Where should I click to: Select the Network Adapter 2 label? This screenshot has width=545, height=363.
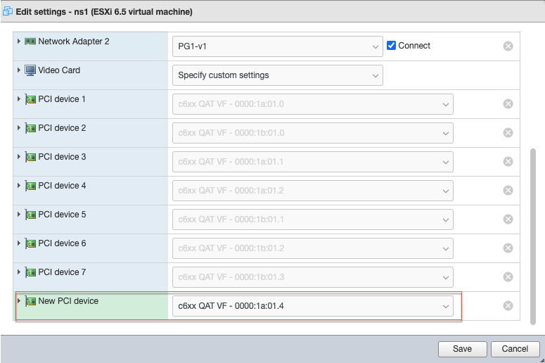[x=74, y=42]
